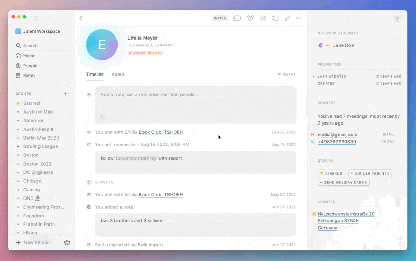This screenshot has width=416, height=261.
Task: Open the chat bubble icon in the toolbar
Action: (237, 18)
